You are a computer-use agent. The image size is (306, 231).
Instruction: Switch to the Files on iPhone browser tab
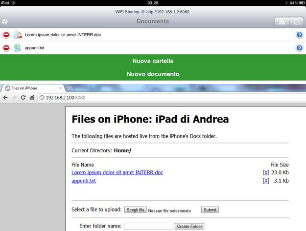pos(32,88)
